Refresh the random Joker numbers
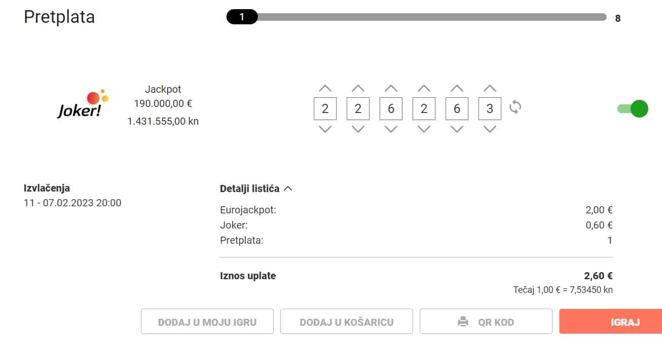Image resolution: width=662 pixels, height=338 pixels. point(516,107)
